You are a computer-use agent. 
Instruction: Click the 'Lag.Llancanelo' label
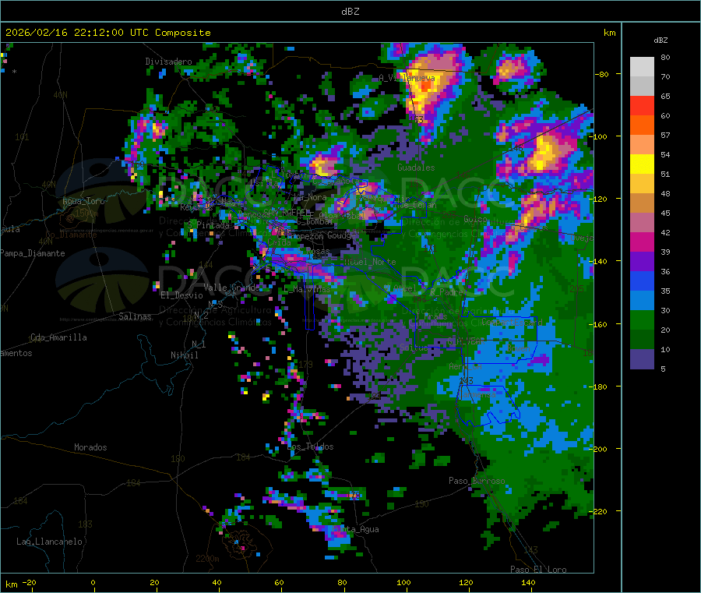[x=49, y=542]
